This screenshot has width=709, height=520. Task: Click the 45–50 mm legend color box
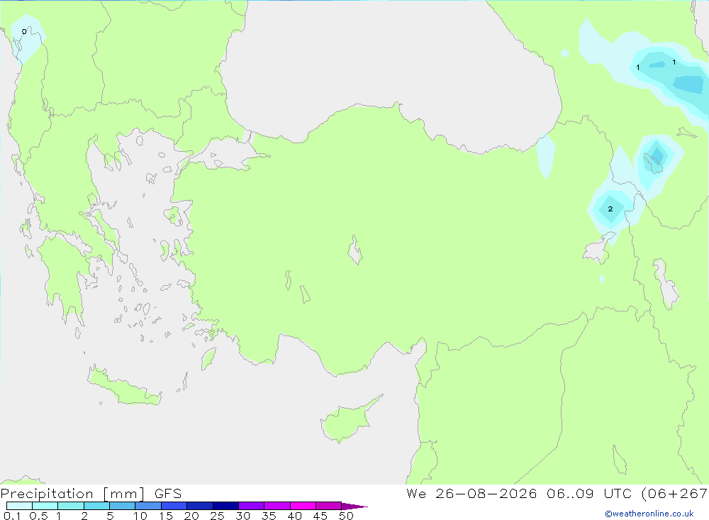pos(329,506)
